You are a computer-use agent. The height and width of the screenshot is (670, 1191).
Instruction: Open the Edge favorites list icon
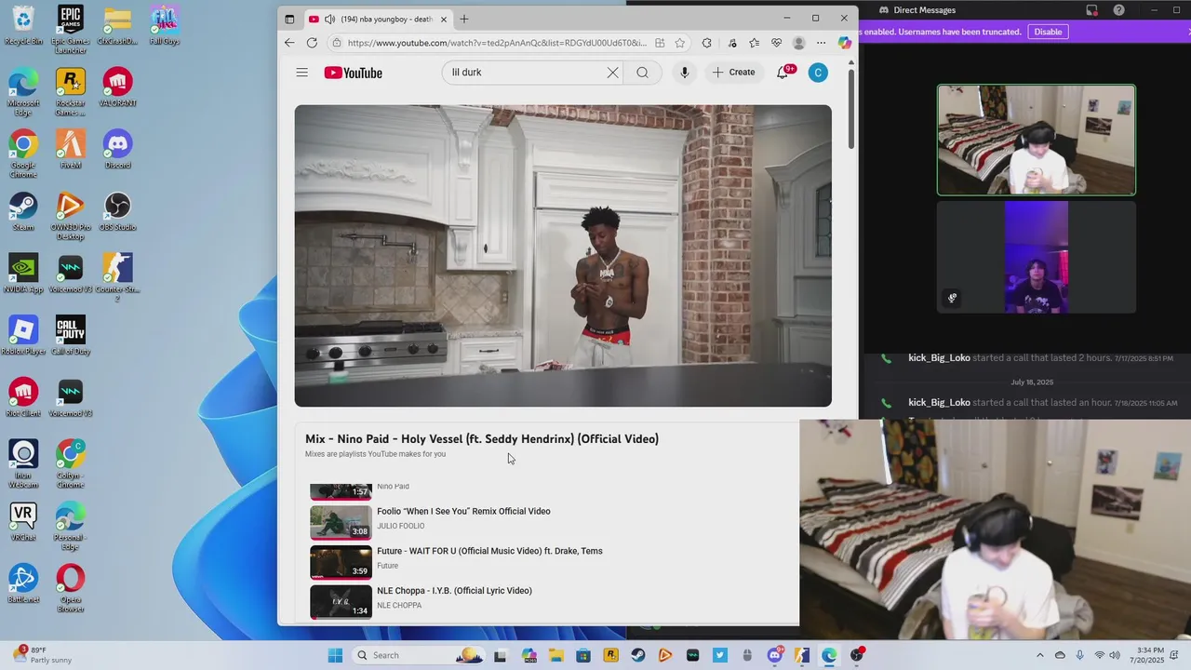coord(754,43)
